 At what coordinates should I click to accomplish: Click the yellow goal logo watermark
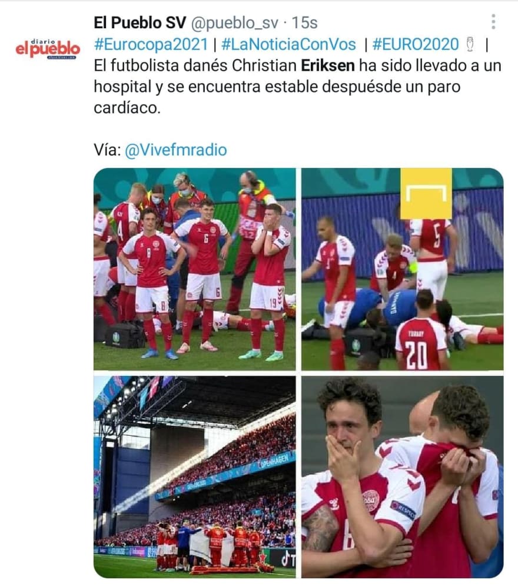(426, 194)
